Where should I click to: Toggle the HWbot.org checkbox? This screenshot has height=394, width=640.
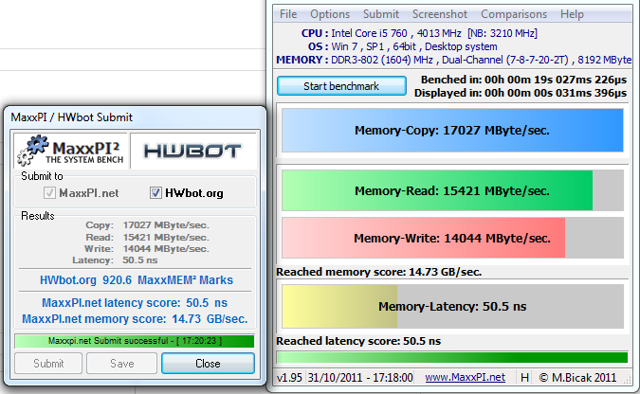click(x=155, y=192)
